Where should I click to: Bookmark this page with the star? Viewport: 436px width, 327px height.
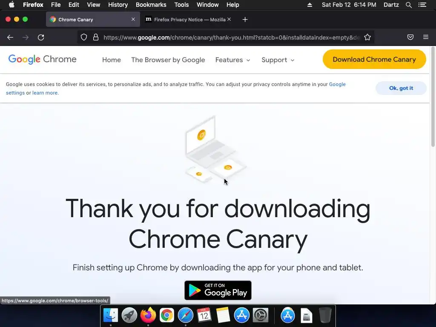coord(367,37)
